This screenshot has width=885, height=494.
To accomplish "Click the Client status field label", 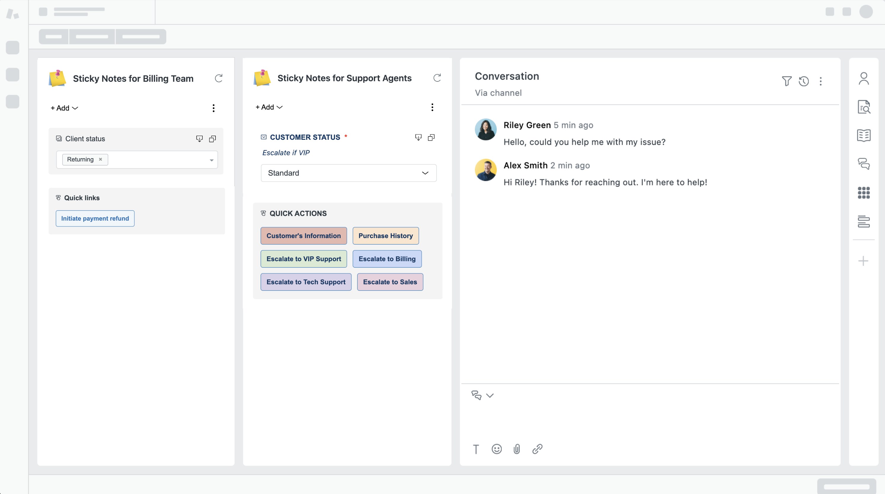I will (85, 139).
